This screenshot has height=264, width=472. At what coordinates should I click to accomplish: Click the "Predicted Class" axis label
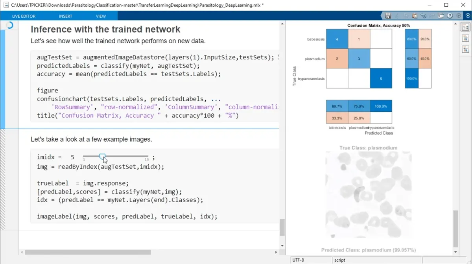click(x=379, y=133)
